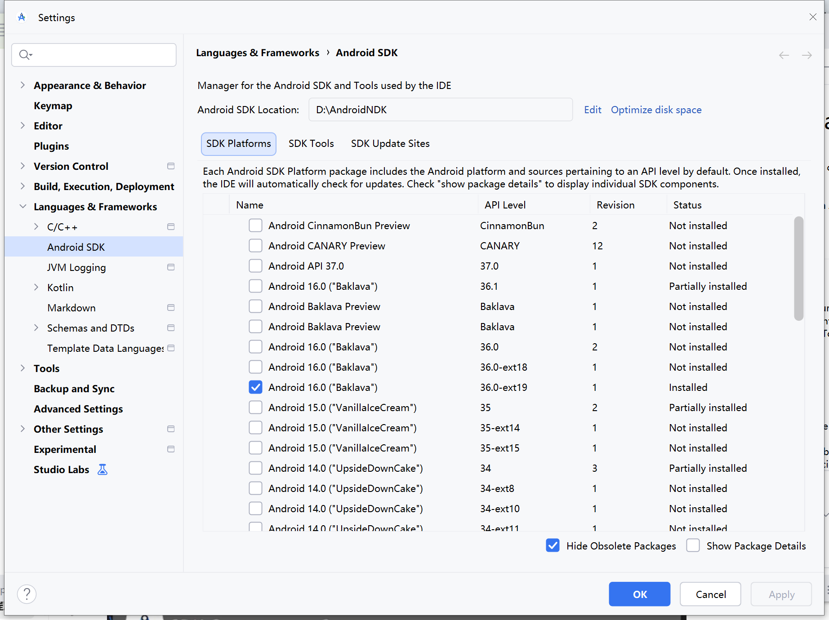Switch to SDK Update Sites tab

click(390, 144)
